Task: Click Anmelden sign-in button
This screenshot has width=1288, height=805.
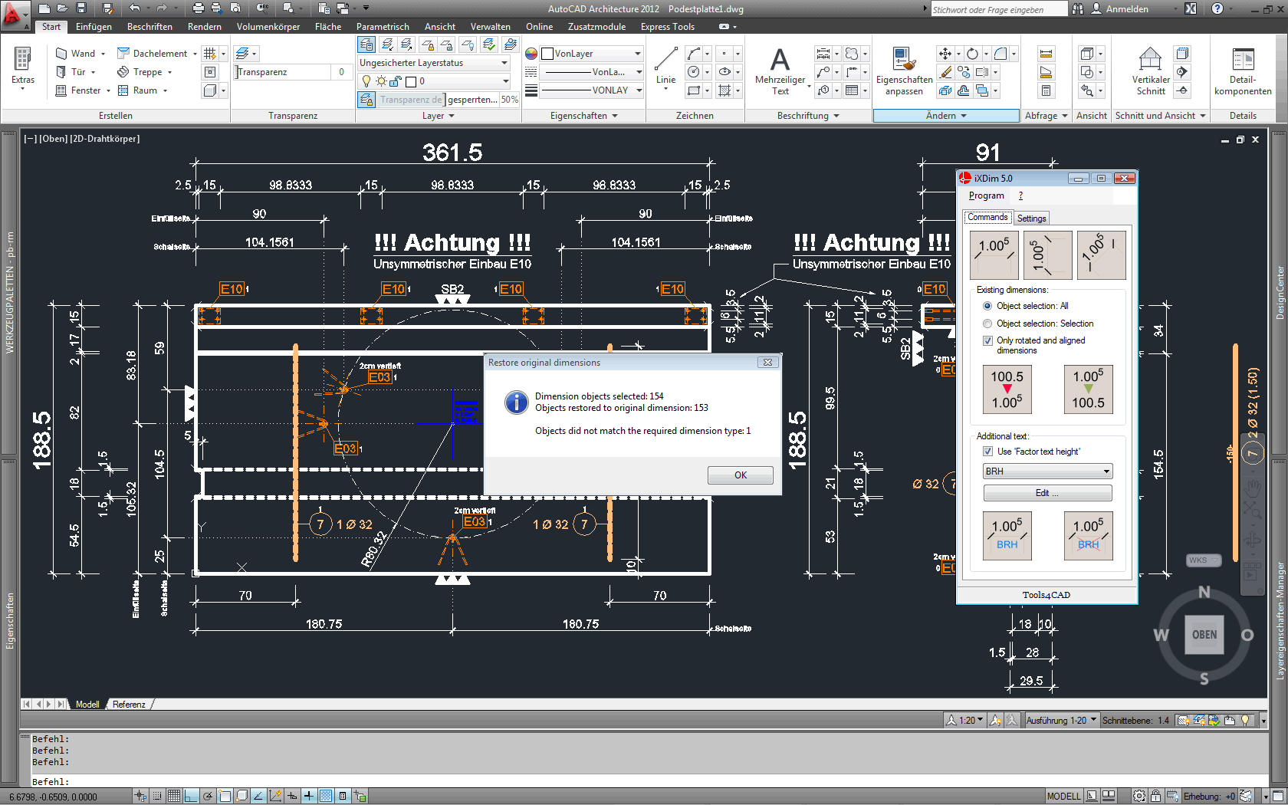Action: click(x=1120, y=9)
